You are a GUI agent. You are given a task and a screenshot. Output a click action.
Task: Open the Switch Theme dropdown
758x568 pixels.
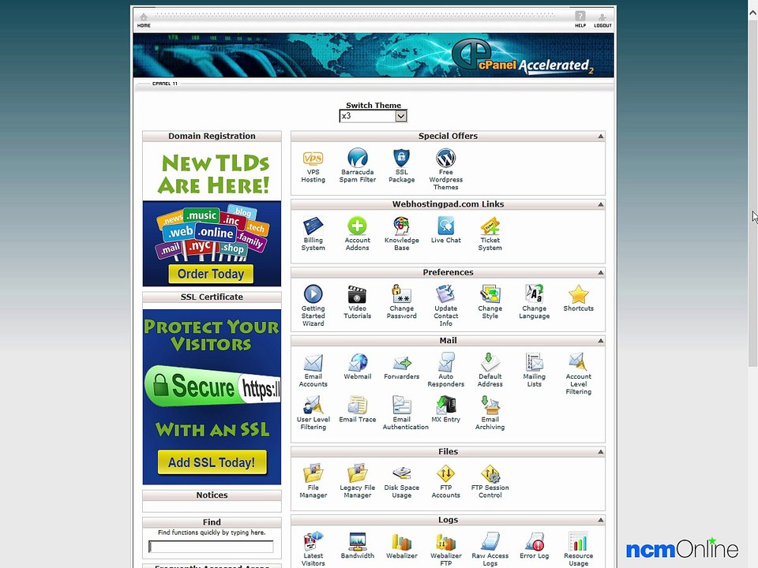[373, 116]
